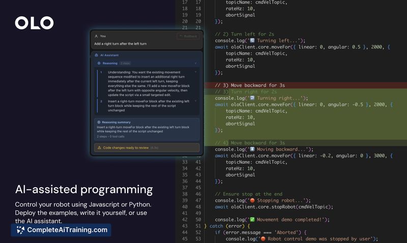Screen dimensions: 407x243
Task: Click the removed line '// 3) Move backward for 3s'
Action: pos(250,85)
